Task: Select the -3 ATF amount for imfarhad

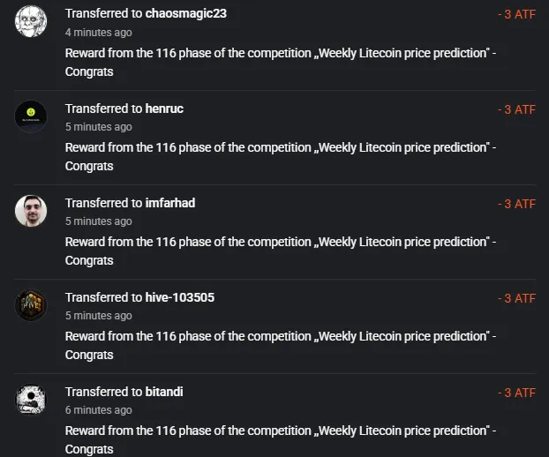Action: [517, 204]
